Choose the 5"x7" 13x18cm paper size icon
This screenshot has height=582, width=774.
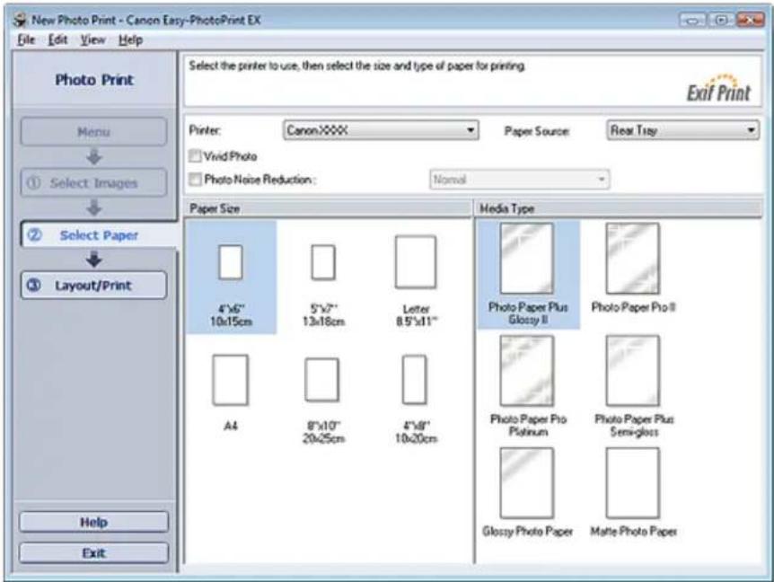click(x=323, y=262)
